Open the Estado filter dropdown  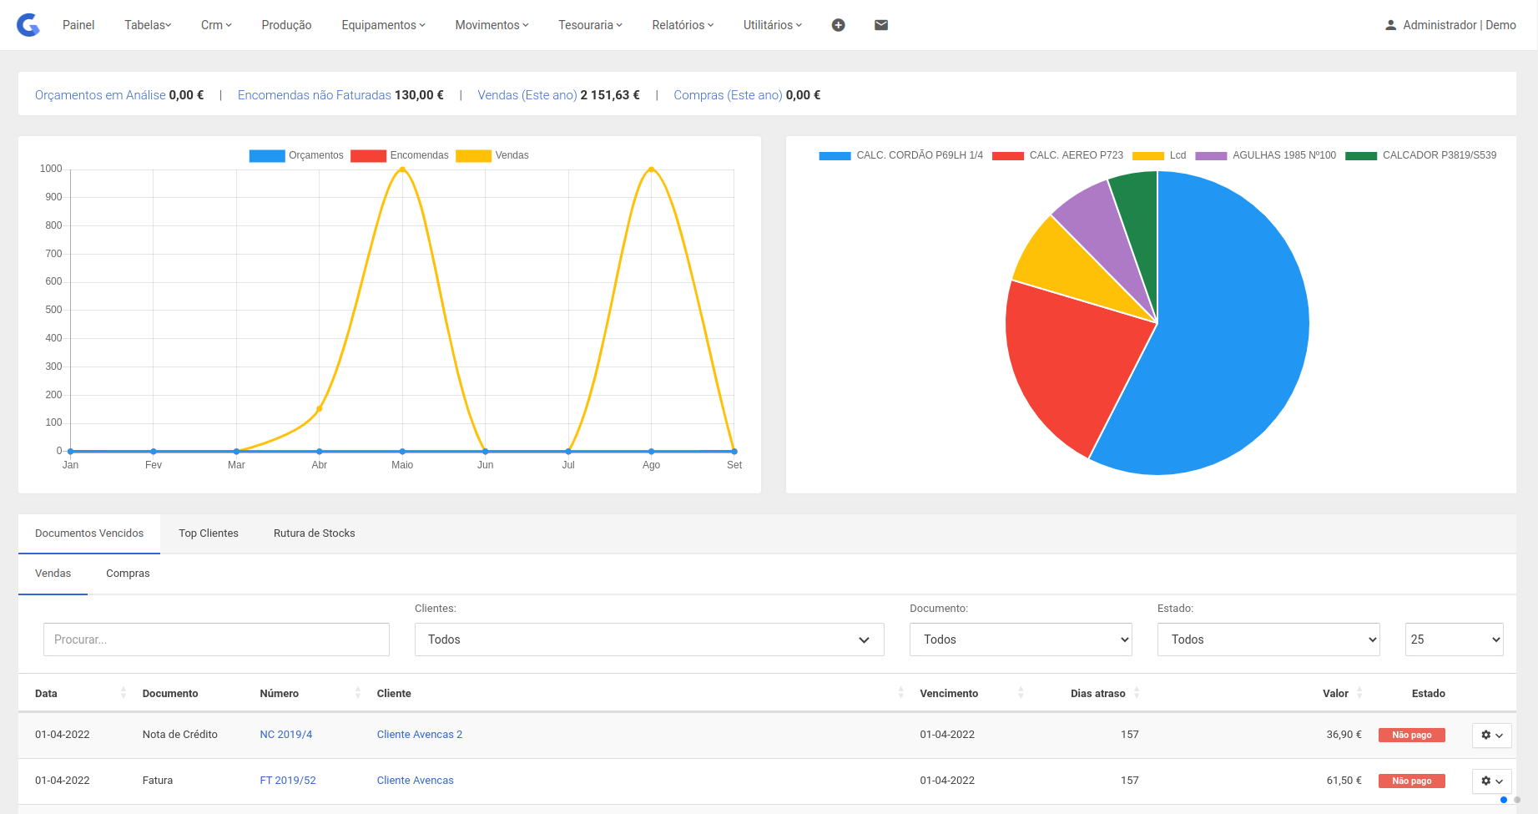pyautogui.click(x=1268, y=640)
